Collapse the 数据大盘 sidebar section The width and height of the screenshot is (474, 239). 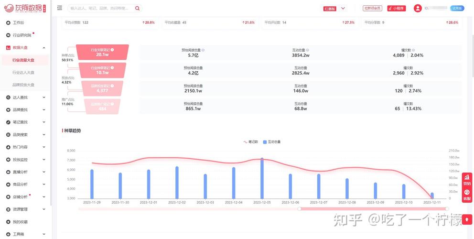pyautogui.click(x=44, y=48)
